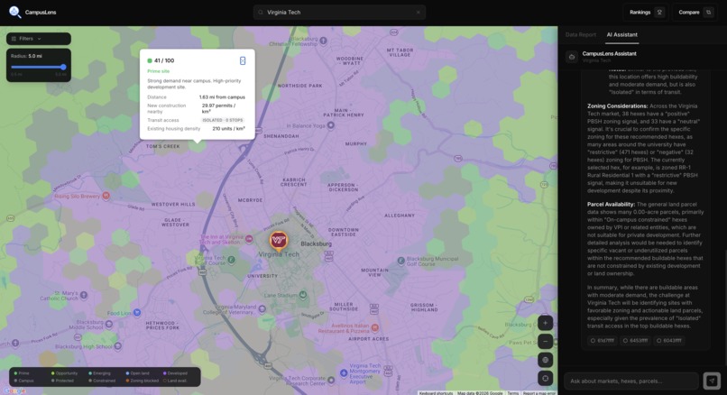This screenshot has width=727, height=395.
Task: Click the Blacksburg High School pin
Action: pyautogui.click(x=118, y=346)
